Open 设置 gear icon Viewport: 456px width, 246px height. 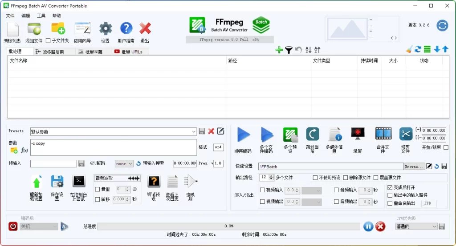tap(105, 29)
